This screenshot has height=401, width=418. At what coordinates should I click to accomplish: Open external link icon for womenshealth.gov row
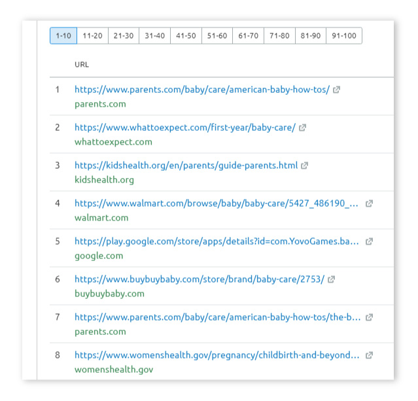tap(369, 355)
